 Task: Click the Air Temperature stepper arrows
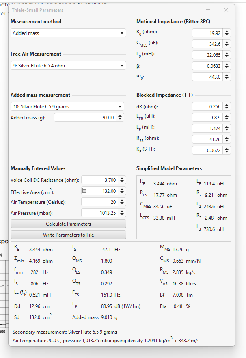point(122,202)
